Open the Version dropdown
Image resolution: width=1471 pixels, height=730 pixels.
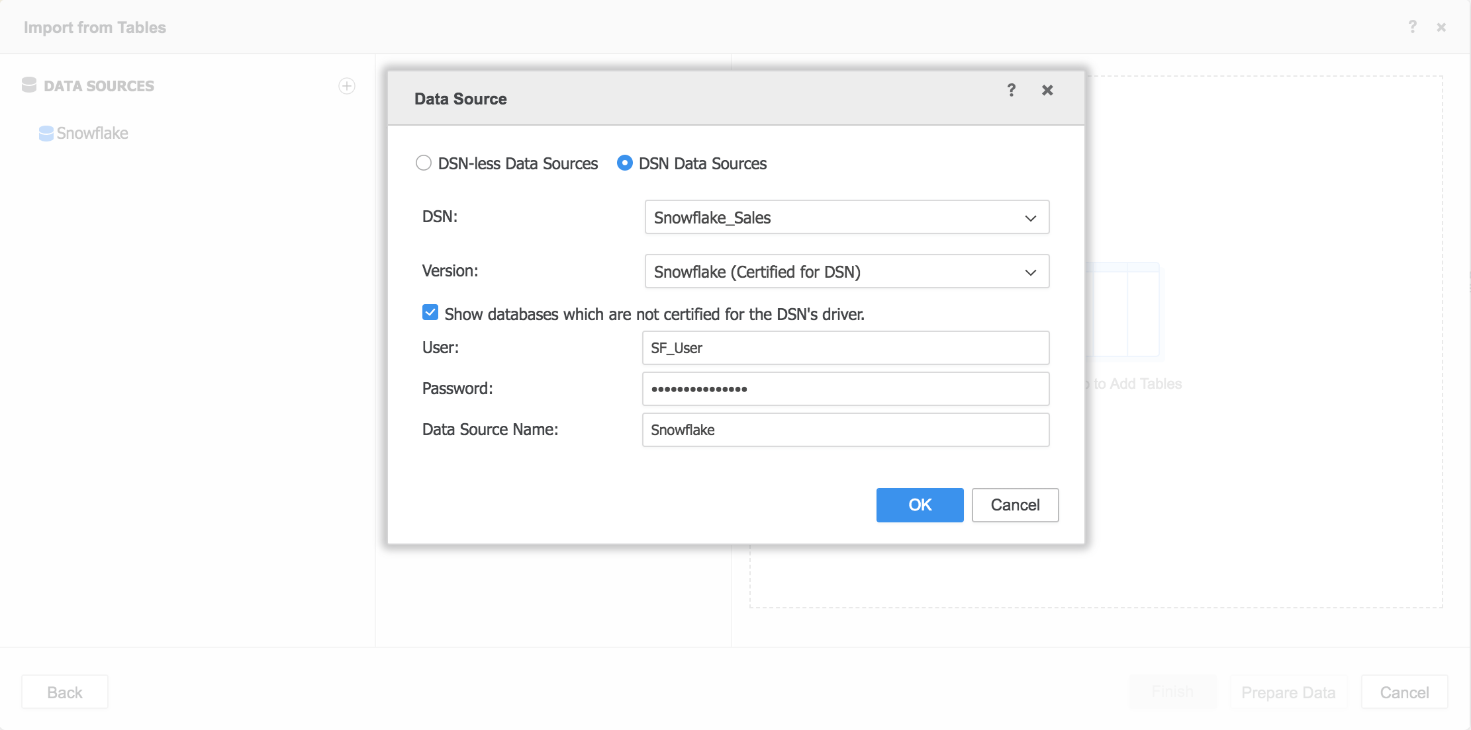point(847,272)
